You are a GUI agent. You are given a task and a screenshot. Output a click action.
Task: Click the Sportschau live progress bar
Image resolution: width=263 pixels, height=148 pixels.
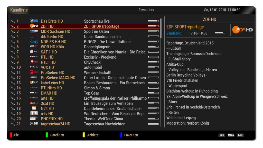[153, 21]
